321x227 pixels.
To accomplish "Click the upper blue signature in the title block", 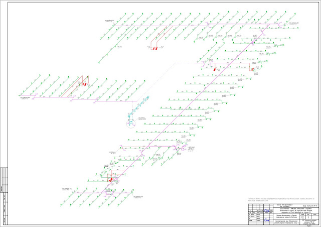I will pyautogui.click(x=266, y=210).
